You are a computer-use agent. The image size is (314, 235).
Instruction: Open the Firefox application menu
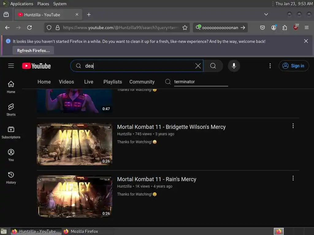[x=307, y=28]
